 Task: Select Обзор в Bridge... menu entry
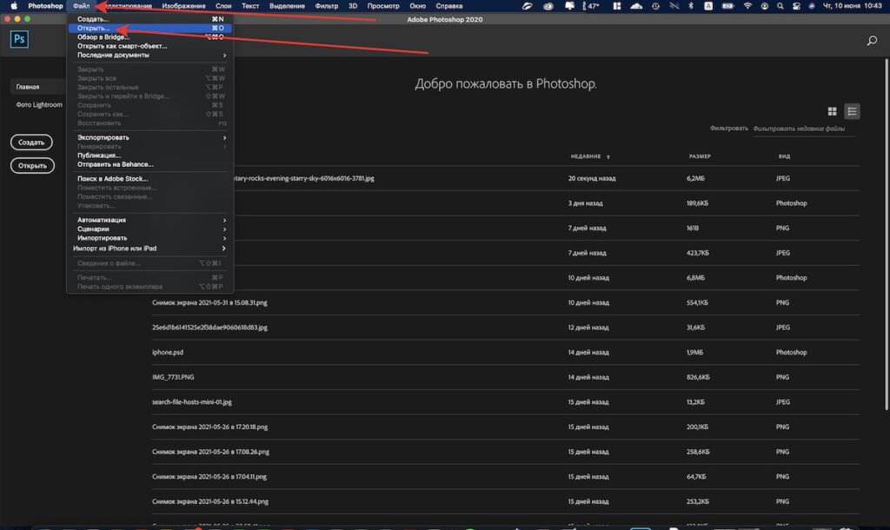149,36
